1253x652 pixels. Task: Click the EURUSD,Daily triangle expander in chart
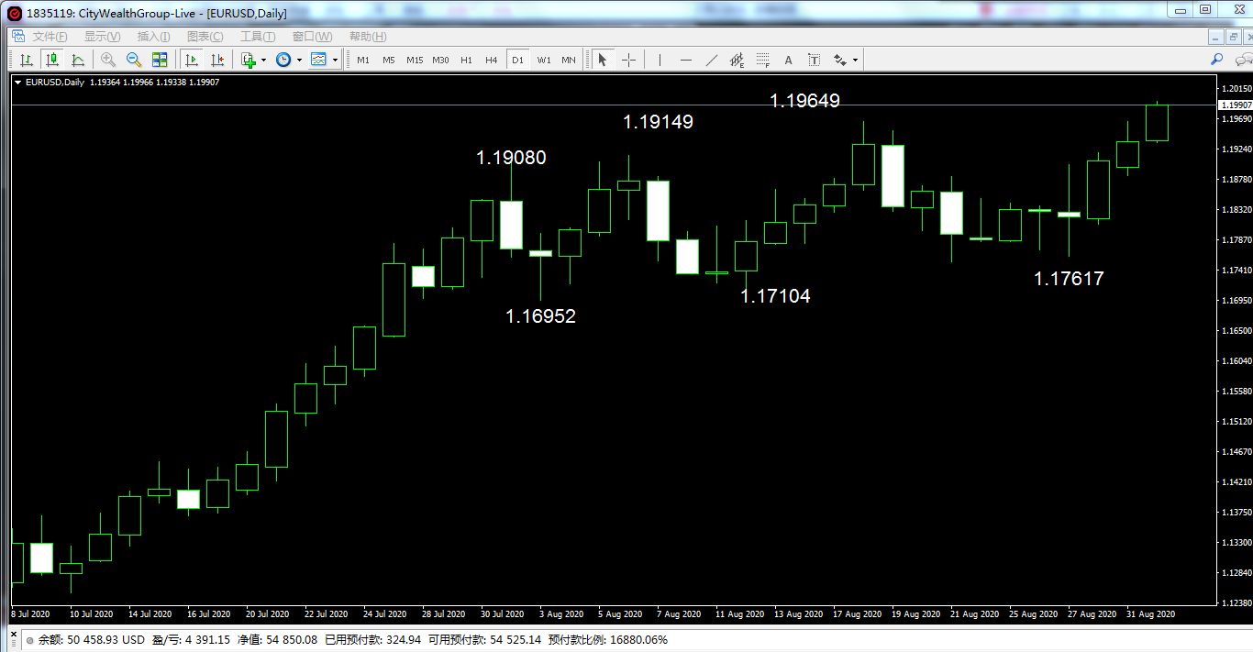tap(17, 83)
